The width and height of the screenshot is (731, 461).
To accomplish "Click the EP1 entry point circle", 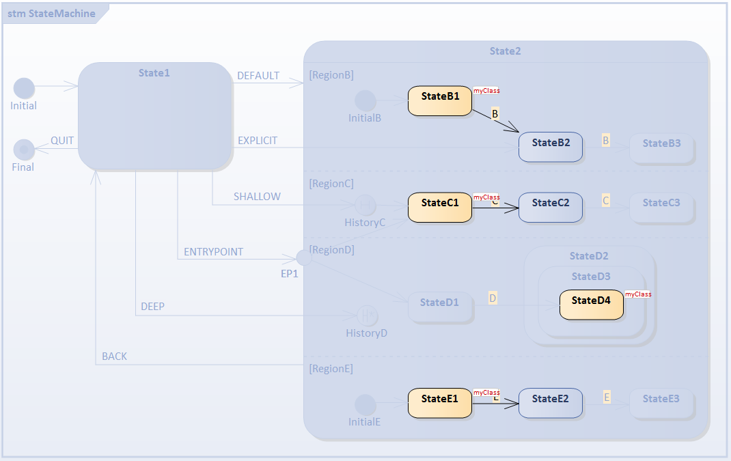I will pos(304,257).
